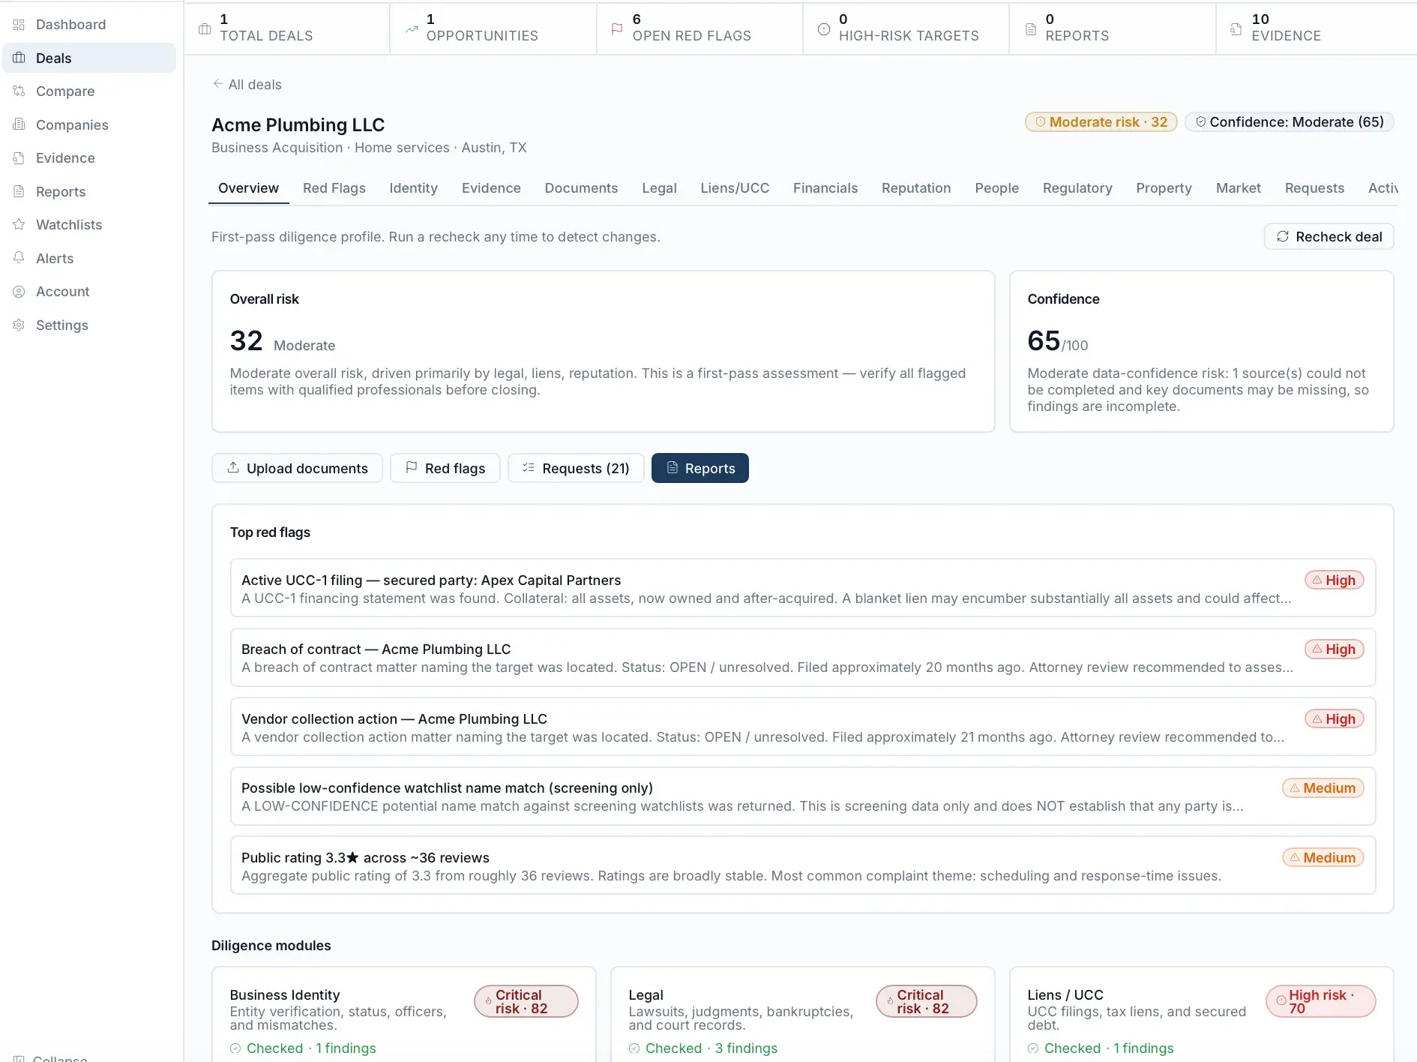Click the document icon in Reports button
This screenshot has width=1417, height=1062.
pos(673,467)
